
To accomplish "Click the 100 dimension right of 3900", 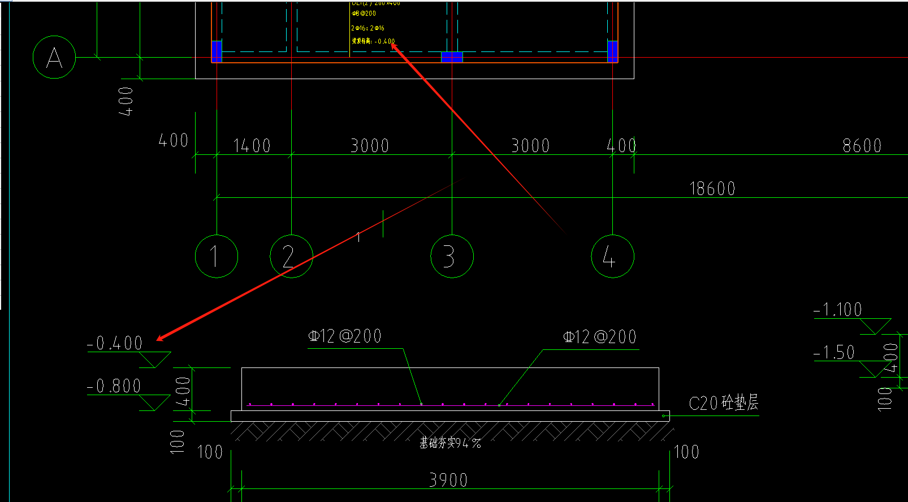I will point(687,452).
